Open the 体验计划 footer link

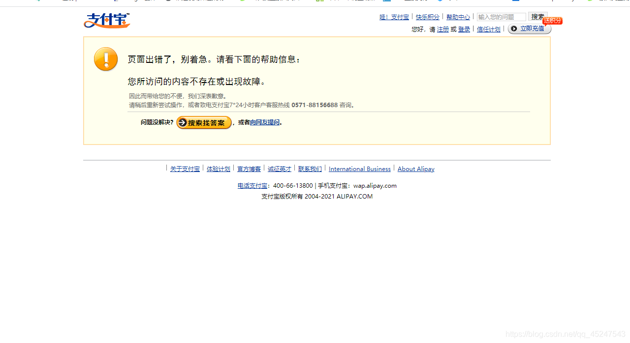coord(219,169)
